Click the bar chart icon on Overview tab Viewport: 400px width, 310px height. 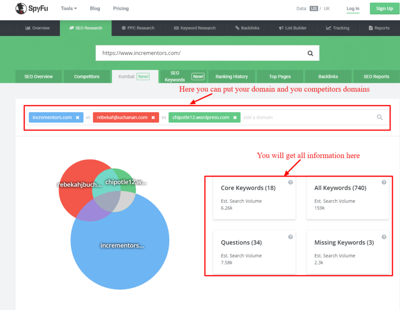[x=28, y=28]
